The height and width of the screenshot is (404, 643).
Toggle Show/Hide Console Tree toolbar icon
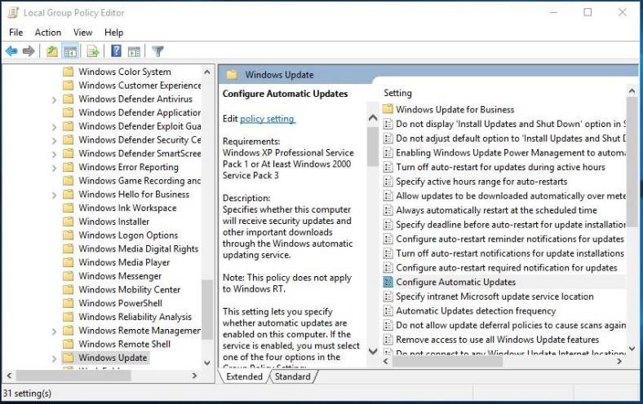click(70, 51)
